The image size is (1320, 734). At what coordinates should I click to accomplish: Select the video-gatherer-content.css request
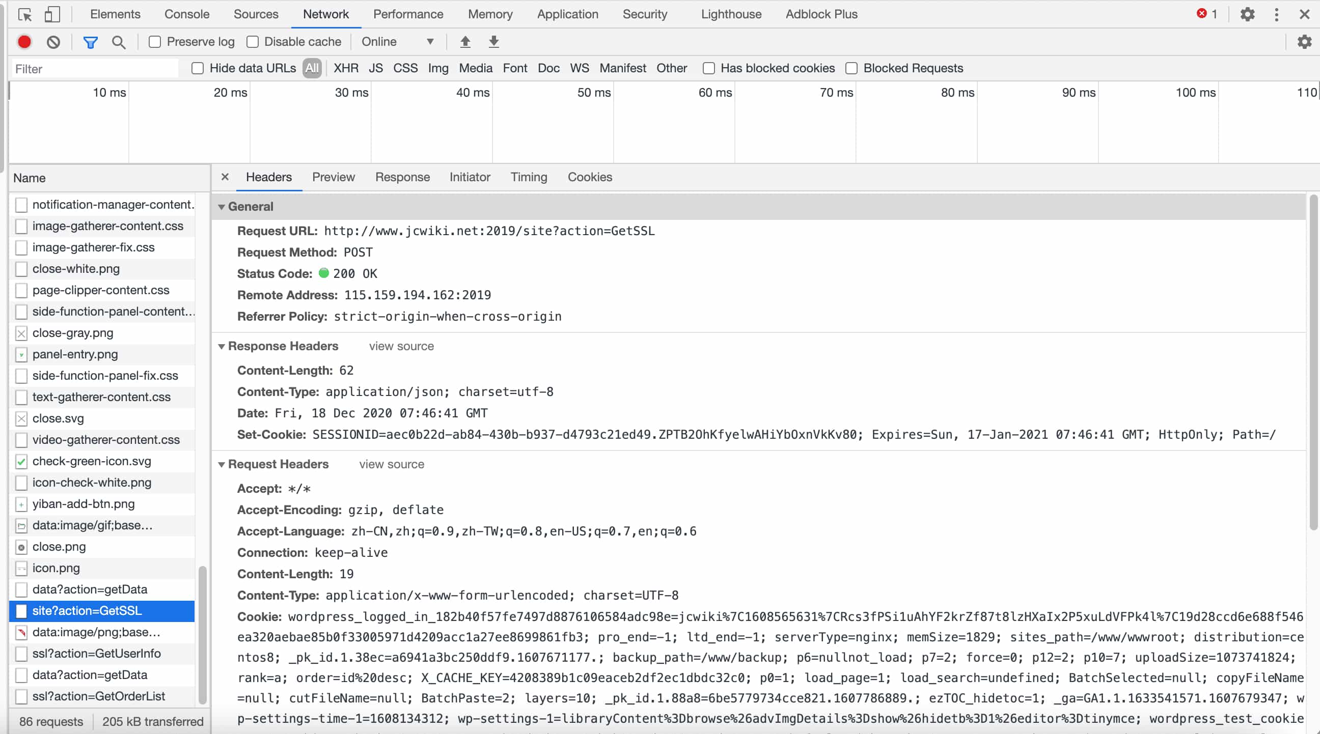pyautogui.click(x=102, y=440)
